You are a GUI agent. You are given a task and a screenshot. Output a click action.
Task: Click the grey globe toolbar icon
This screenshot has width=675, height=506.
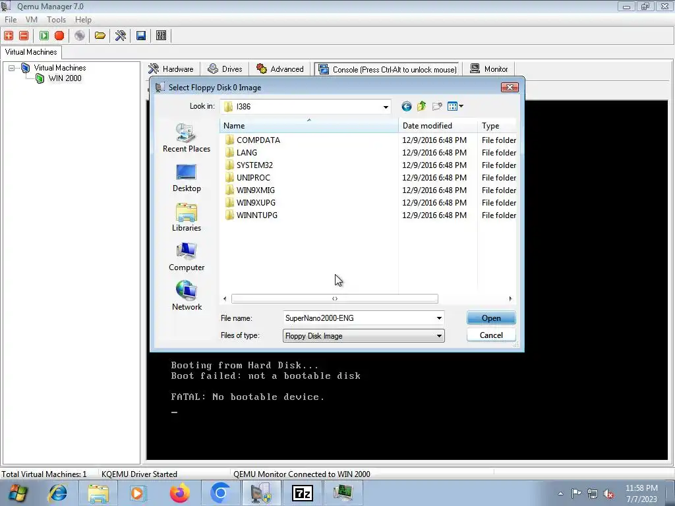(x=80, y=36)
